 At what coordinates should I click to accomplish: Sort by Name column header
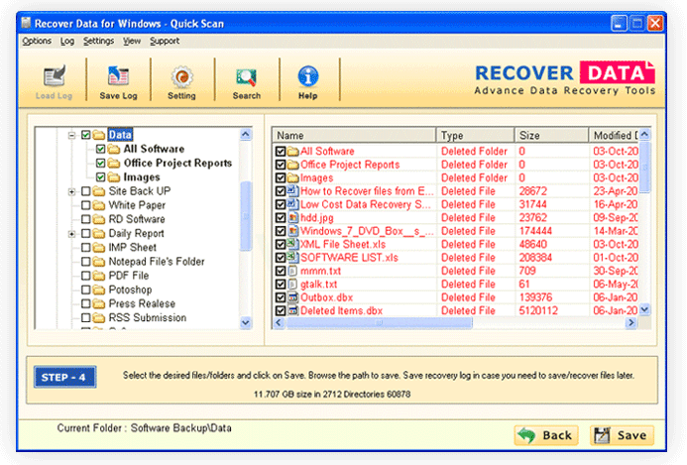tap(354, 136)
